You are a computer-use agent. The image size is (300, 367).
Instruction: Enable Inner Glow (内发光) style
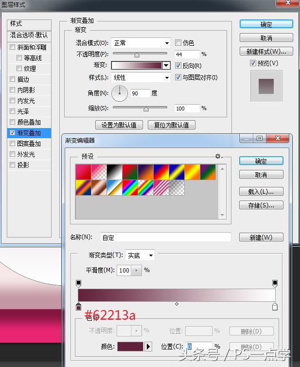click(12, 101)
